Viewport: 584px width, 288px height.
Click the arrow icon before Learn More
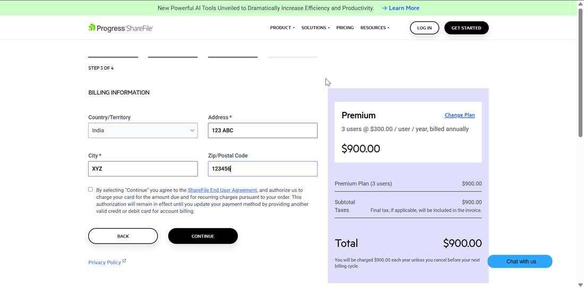click(384, 8)
